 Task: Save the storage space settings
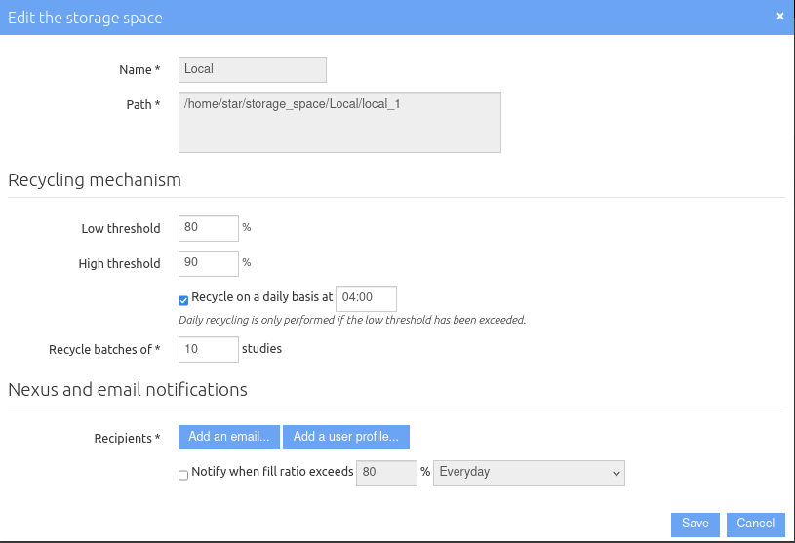pos(696,524)
